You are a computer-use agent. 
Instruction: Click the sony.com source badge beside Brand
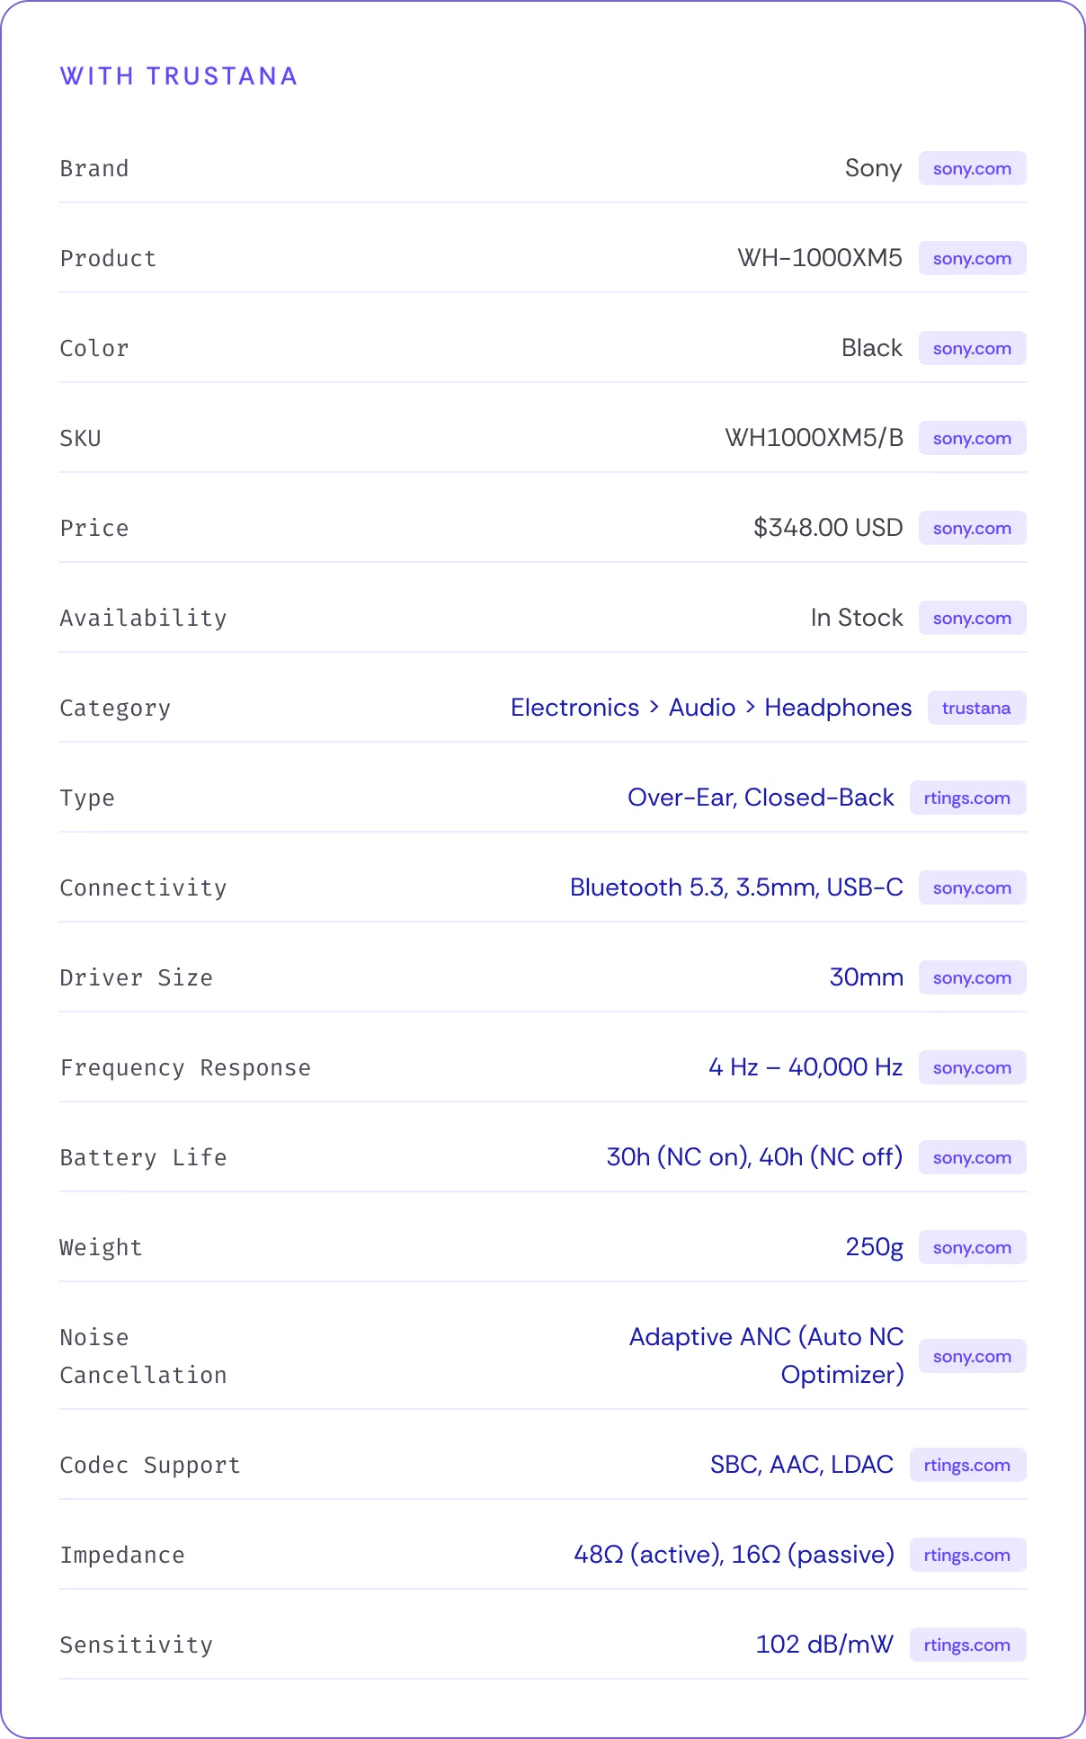click(x=972, y=169)
